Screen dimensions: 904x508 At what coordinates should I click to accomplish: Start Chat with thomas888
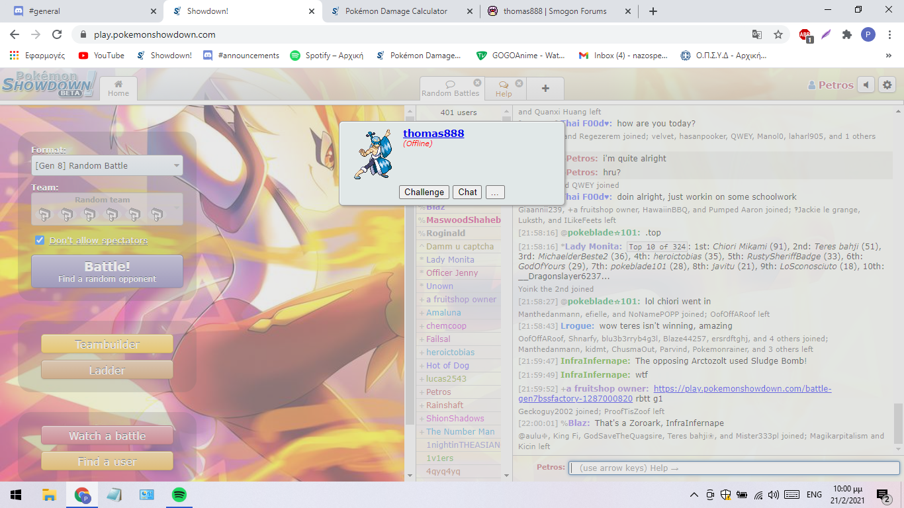pyautogui.click(x=467, y=192)
